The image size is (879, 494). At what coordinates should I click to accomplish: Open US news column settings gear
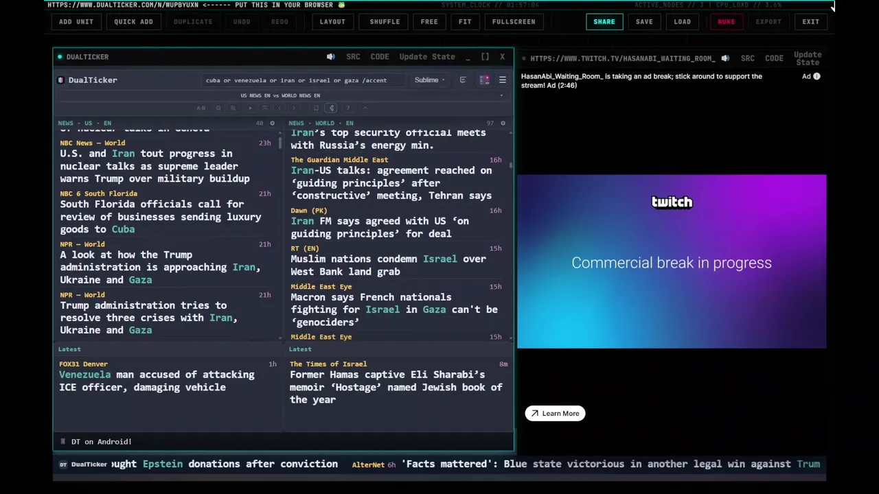click(x=272, y=123)
